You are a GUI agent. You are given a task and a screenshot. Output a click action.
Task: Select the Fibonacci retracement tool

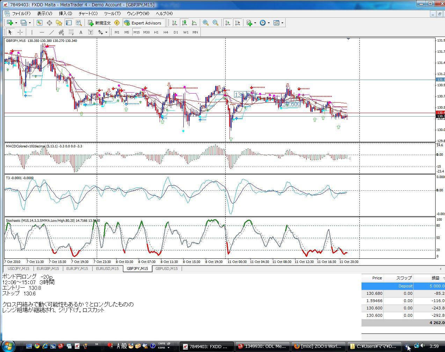[71, 32]
